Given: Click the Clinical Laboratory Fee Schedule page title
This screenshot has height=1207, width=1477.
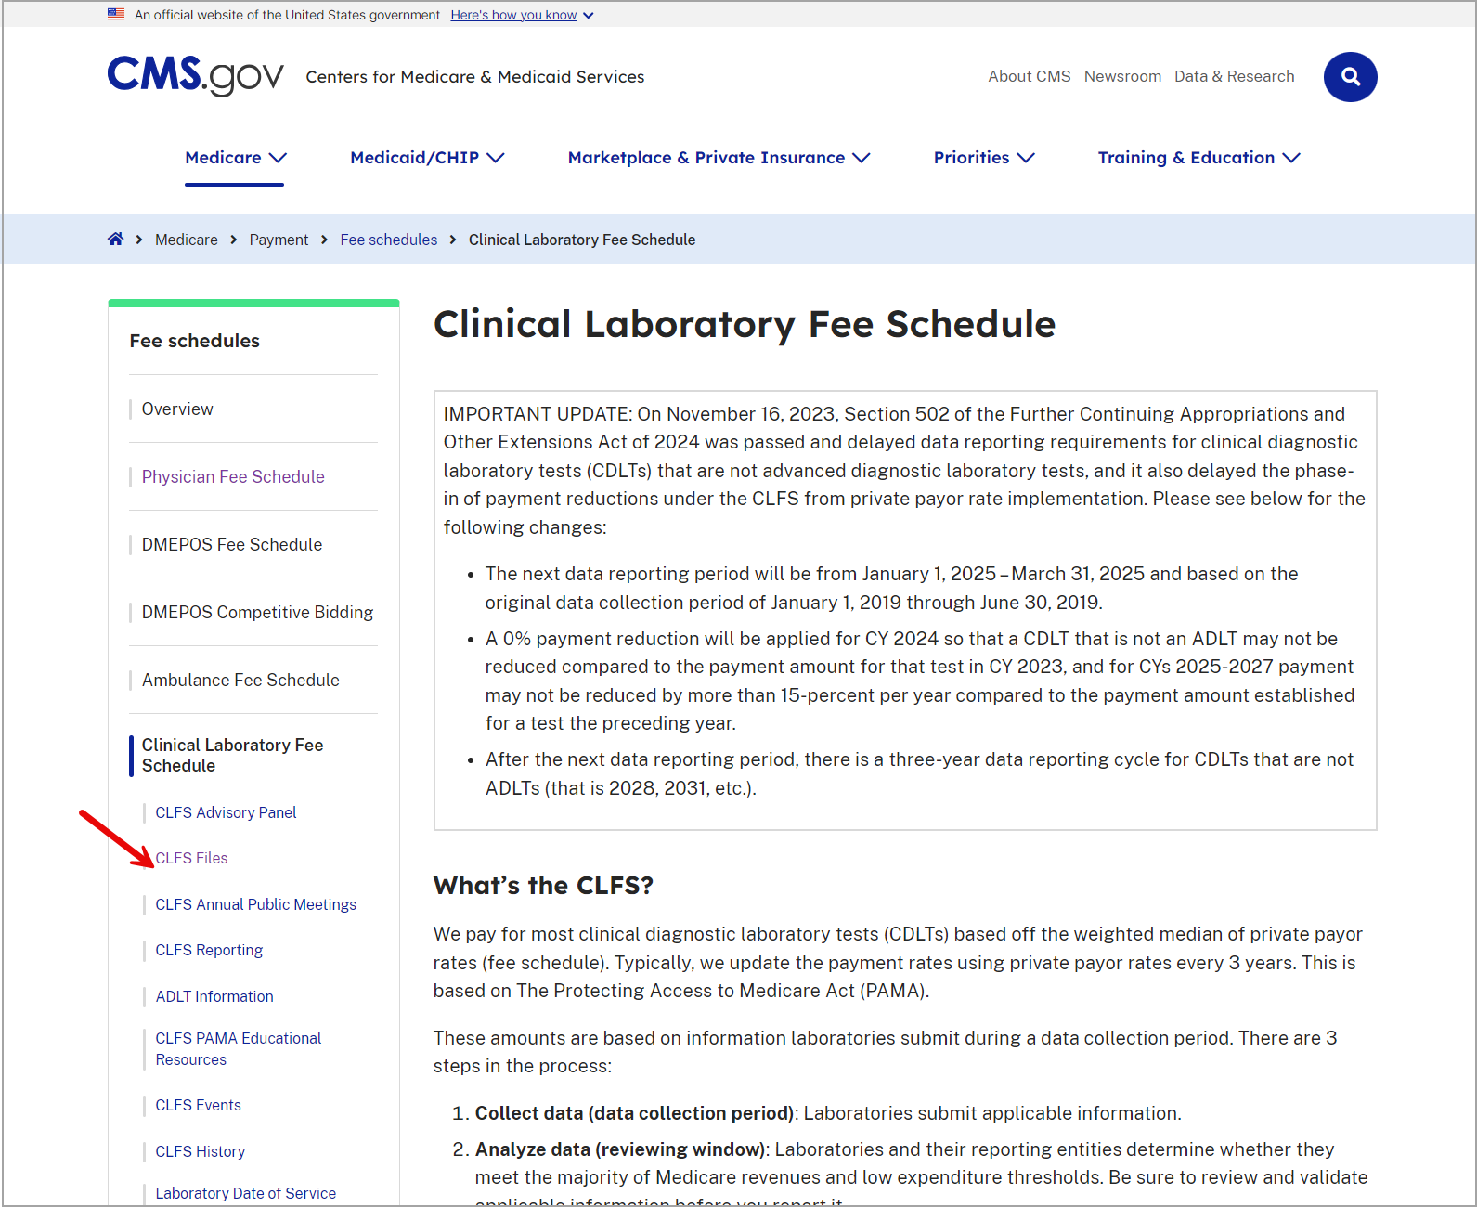Looking at the screenshot, I should 745,325.
